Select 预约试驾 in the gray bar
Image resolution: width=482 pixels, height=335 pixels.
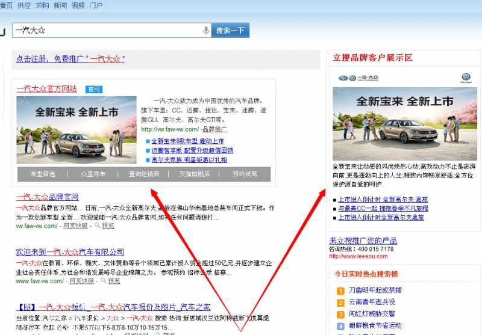coord(245,174)
